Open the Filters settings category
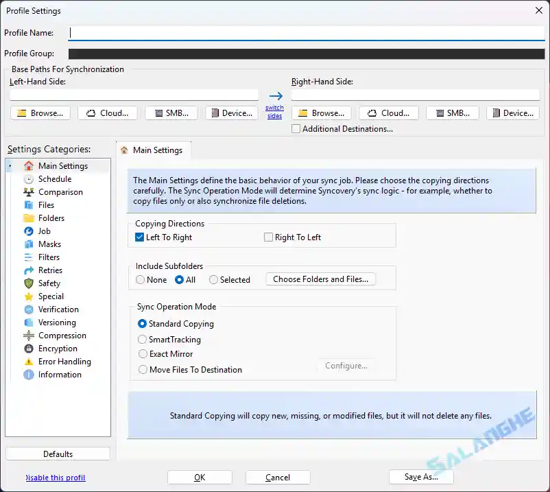The image size is (550, 492). pos(48,257)
